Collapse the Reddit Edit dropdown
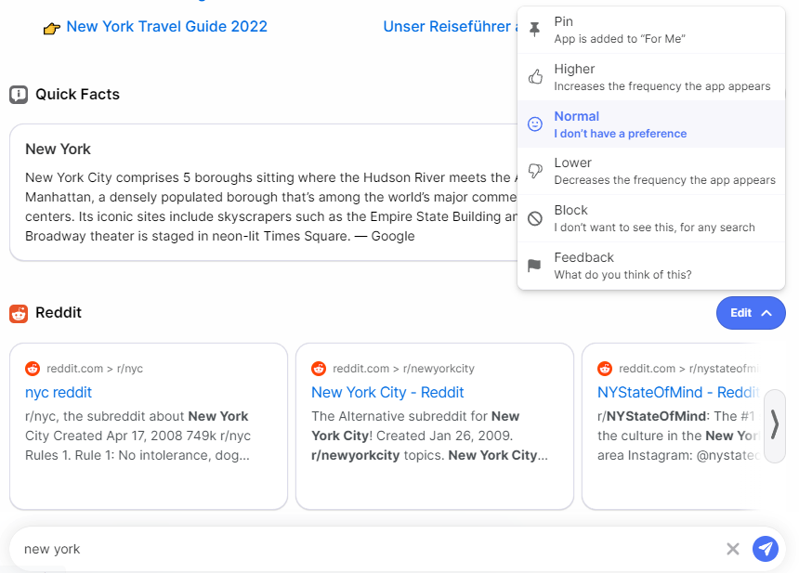Viewport: 799px width, 573px height. point(751,313)
